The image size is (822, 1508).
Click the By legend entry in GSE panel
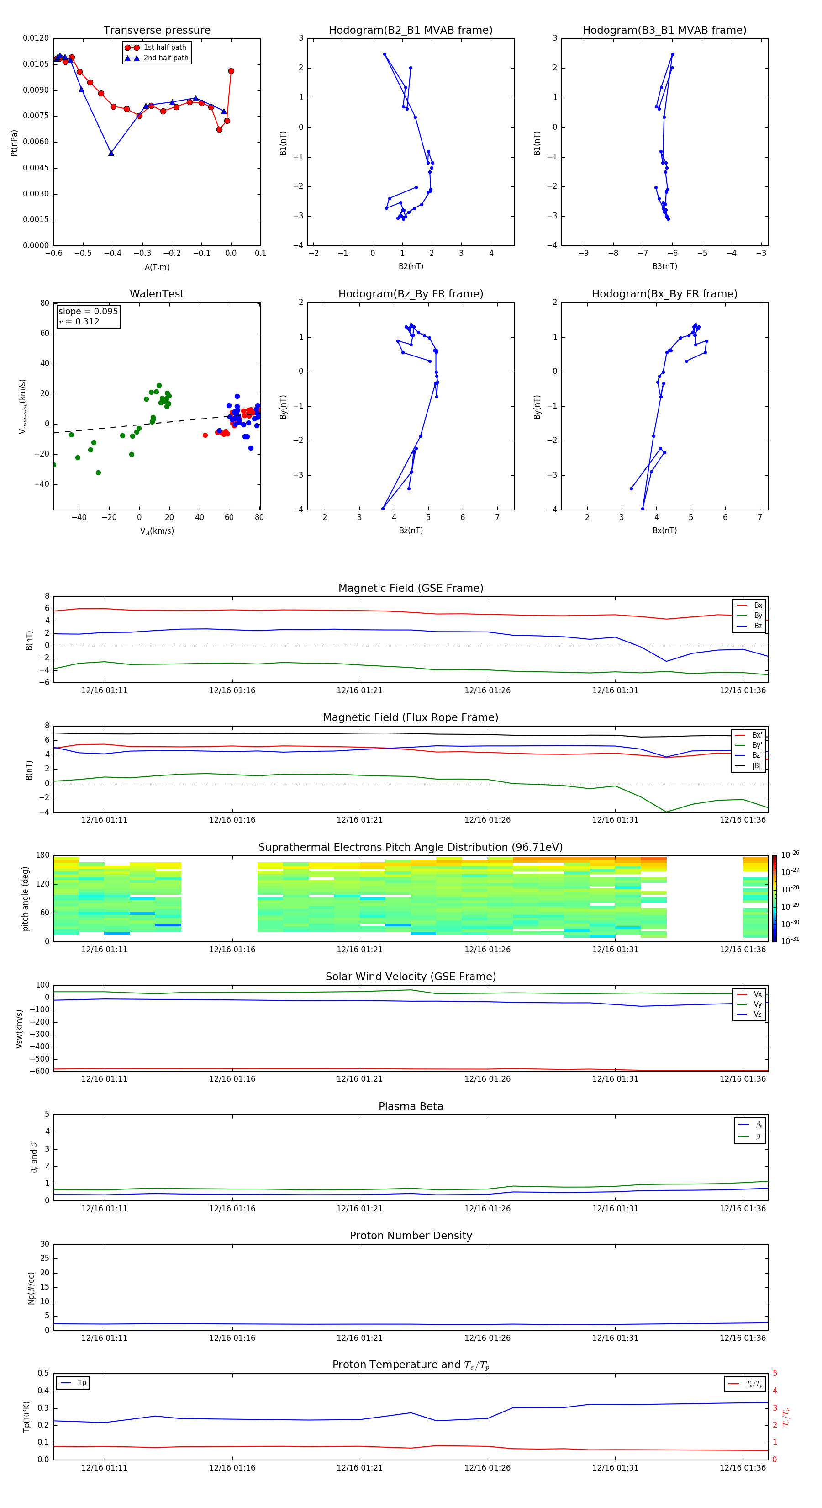tap(749, 616)
